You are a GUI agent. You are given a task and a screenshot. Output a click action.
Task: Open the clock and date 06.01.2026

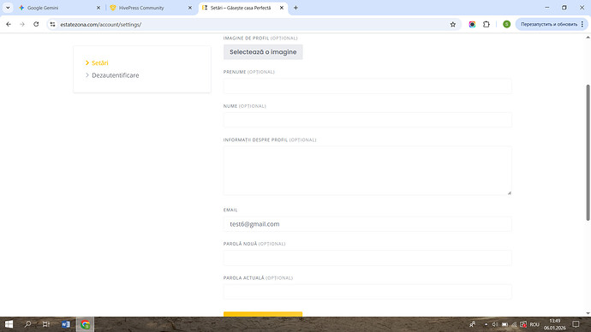pyautogui.click(x=554, y=324)
